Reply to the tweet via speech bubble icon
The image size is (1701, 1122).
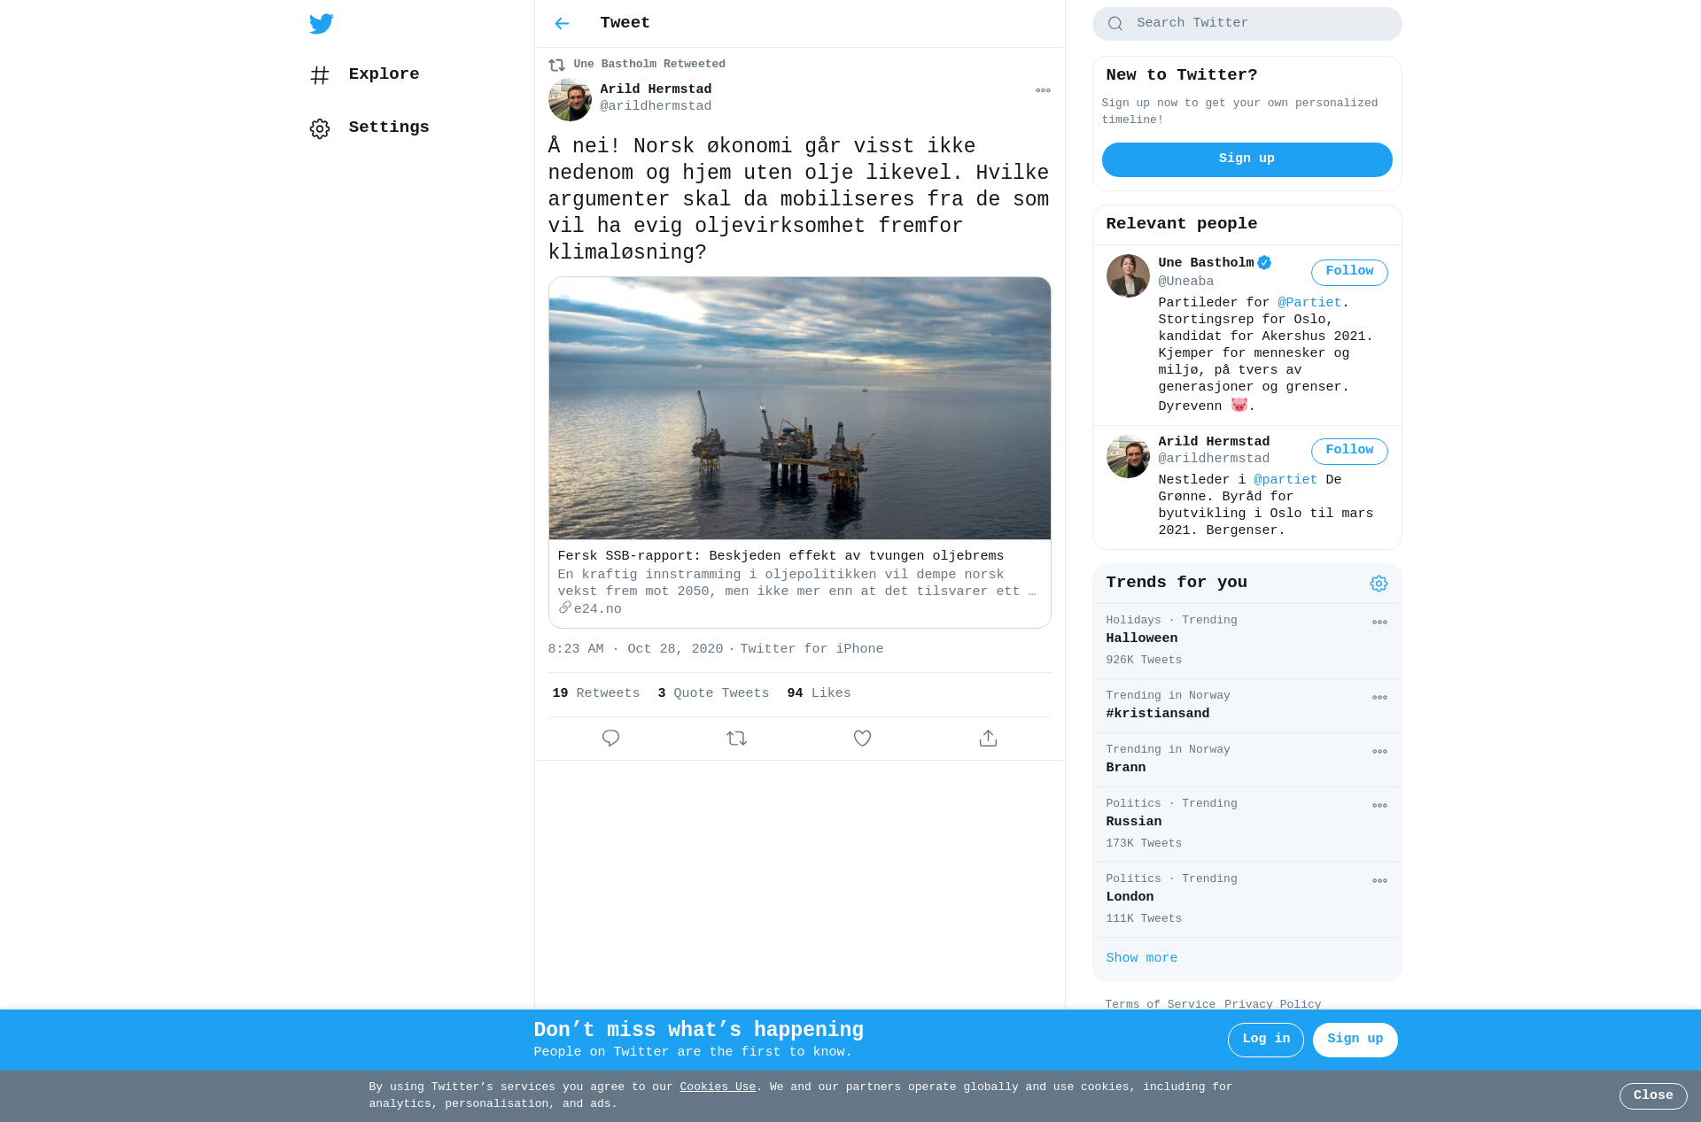coord(610,739)
